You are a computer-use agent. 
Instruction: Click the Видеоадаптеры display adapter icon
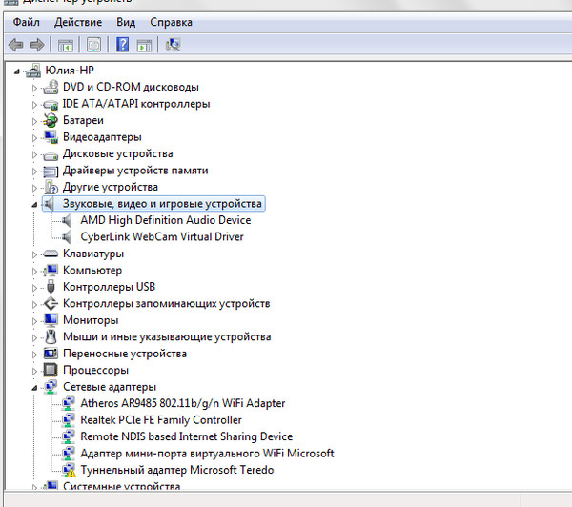[x=51, y=137]
